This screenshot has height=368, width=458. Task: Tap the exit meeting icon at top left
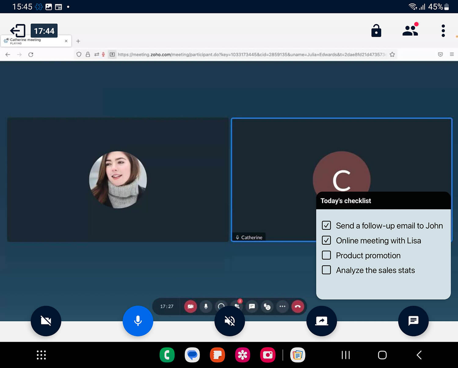click(x=18, y=31)
